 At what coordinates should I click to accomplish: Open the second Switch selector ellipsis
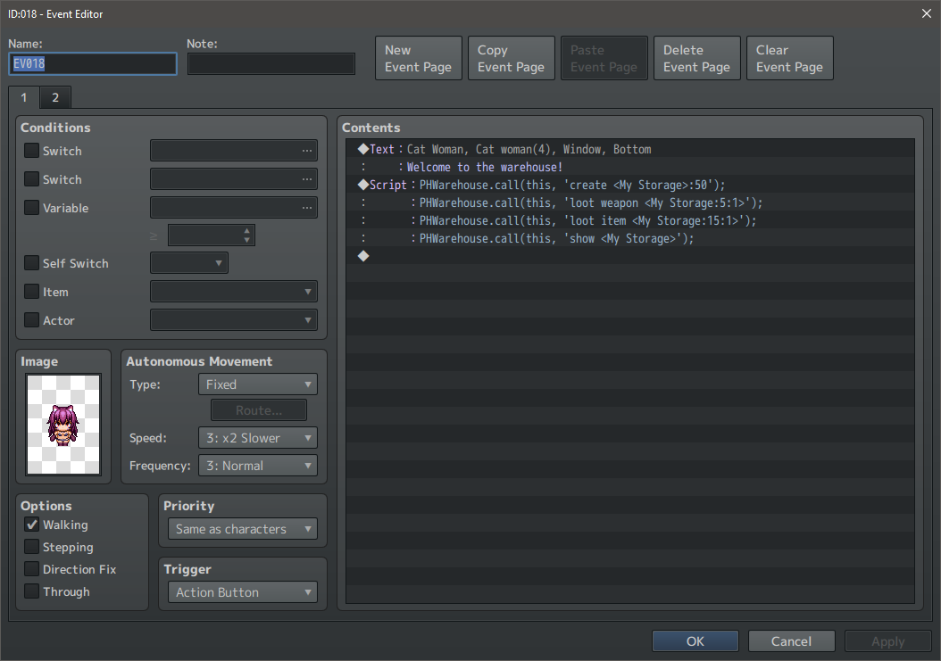point(306,178)
